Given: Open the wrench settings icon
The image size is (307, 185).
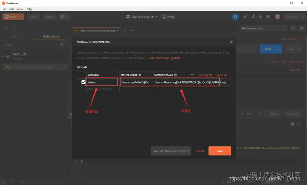Looking at the screenshot, I should (254, 17).
